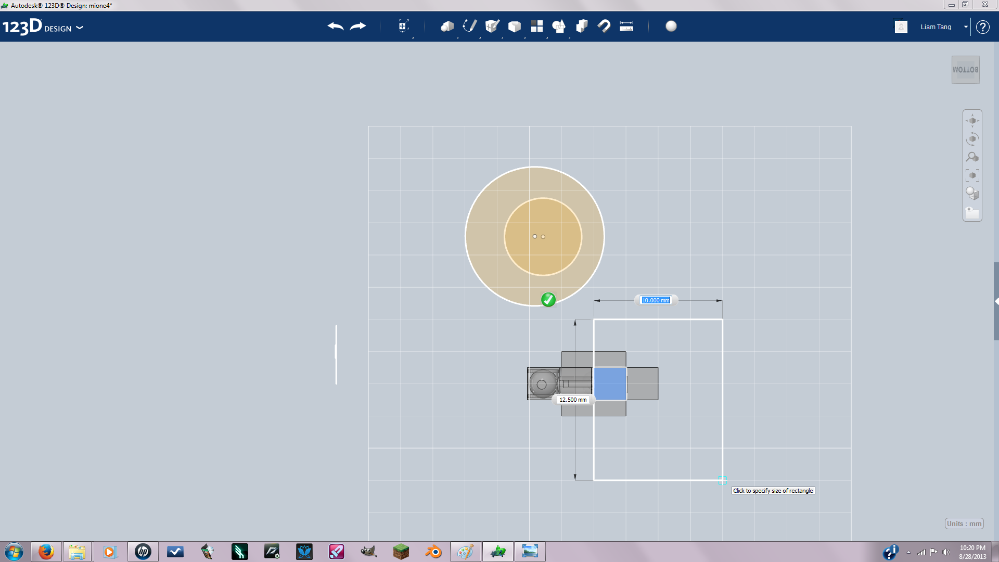Open Blender from the taskbar

[x=433, y=552]
